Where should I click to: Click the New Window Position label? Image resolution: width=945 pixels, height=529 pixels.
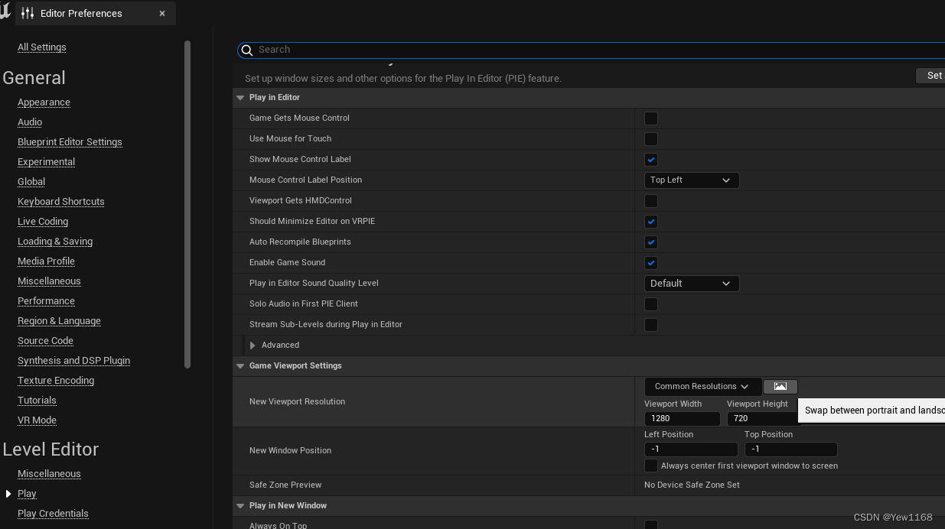click(290, 450)
